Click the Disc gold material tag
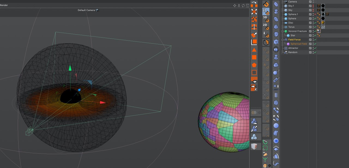 click(323, 23)
